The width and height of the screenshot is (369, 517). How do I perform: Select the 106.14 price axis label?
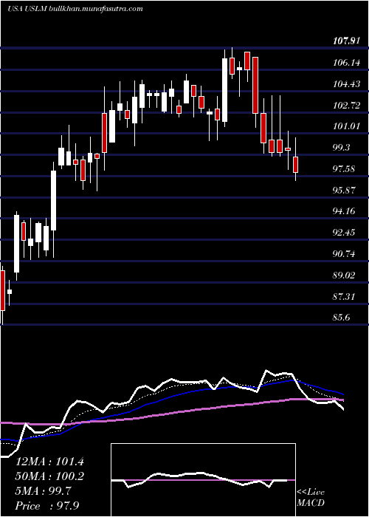click(347, 63)
